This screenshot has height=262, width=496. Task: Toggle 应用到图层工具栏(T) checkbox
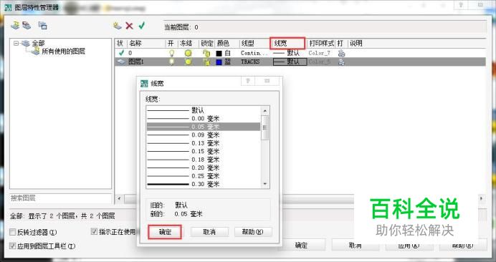tap(13, 246)
